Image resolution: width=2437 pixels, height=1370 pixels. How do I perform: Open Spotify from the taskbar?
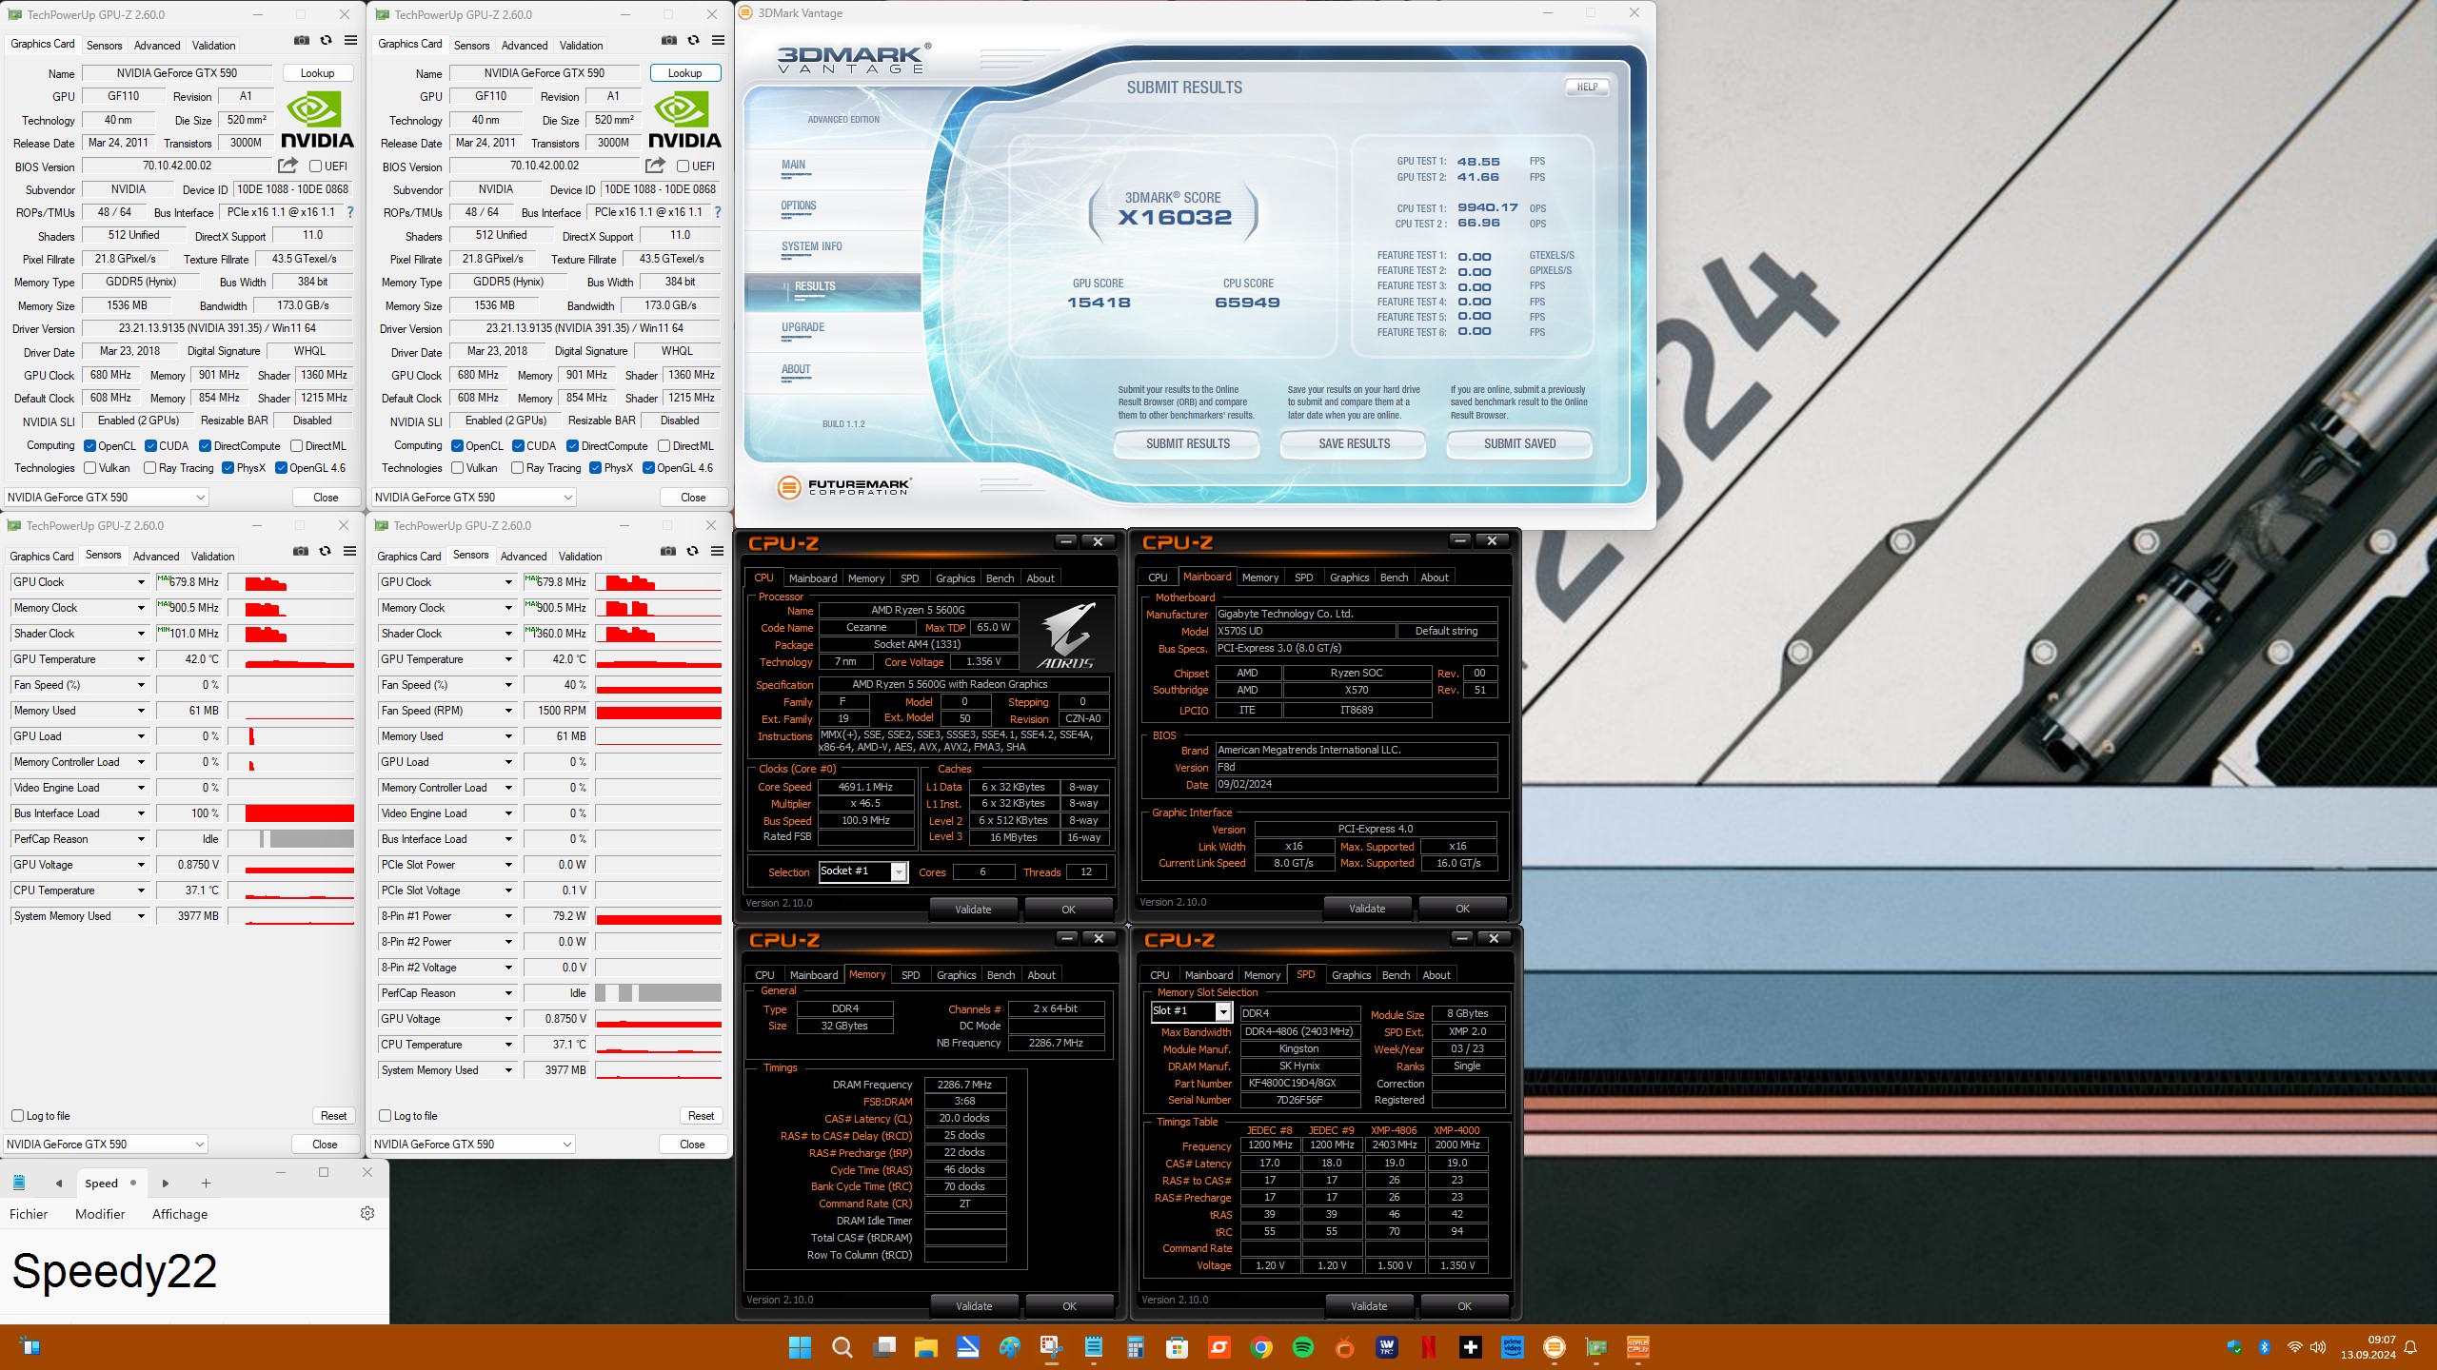click(1303, 1347)
